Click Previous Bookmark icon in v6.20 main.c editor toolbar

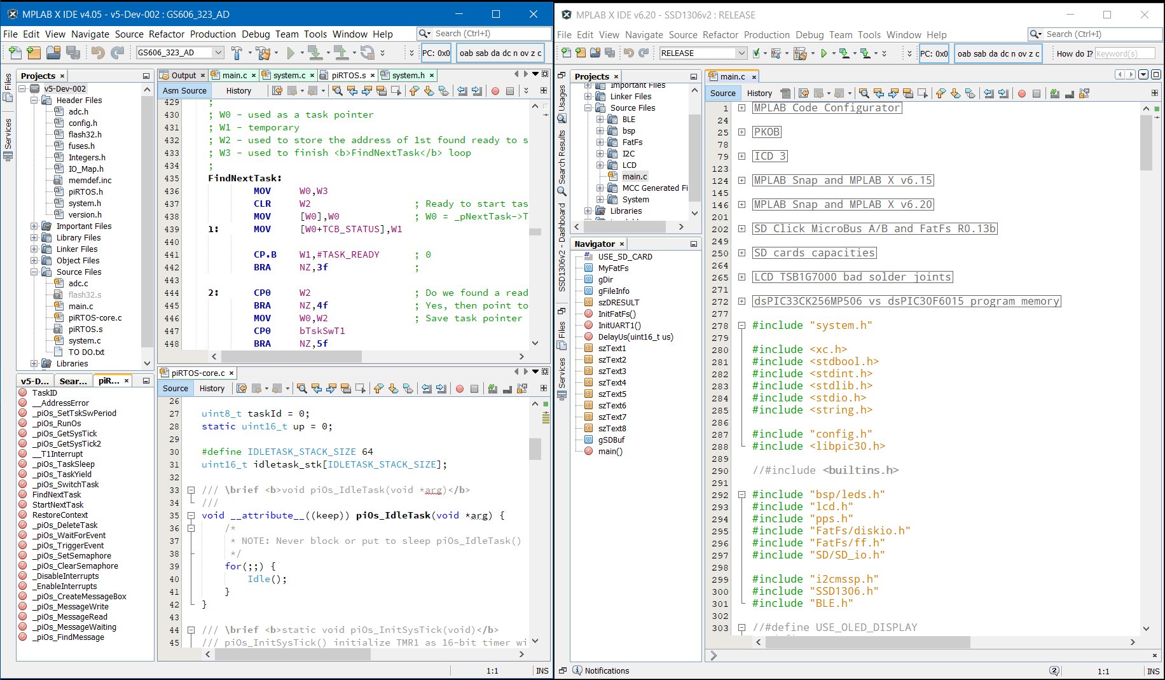(x=941, y=94)
